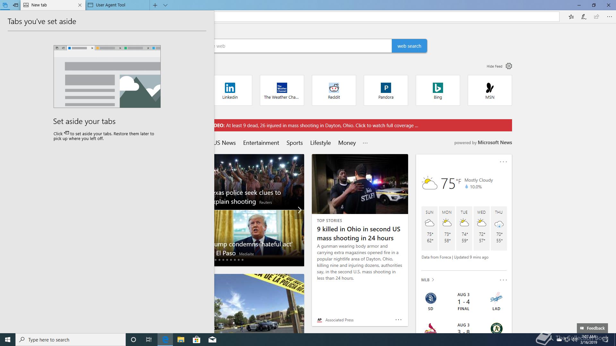Click the SD Padres team logo
The width and height of the screenshot is (616, 346).
coord(431,298)
